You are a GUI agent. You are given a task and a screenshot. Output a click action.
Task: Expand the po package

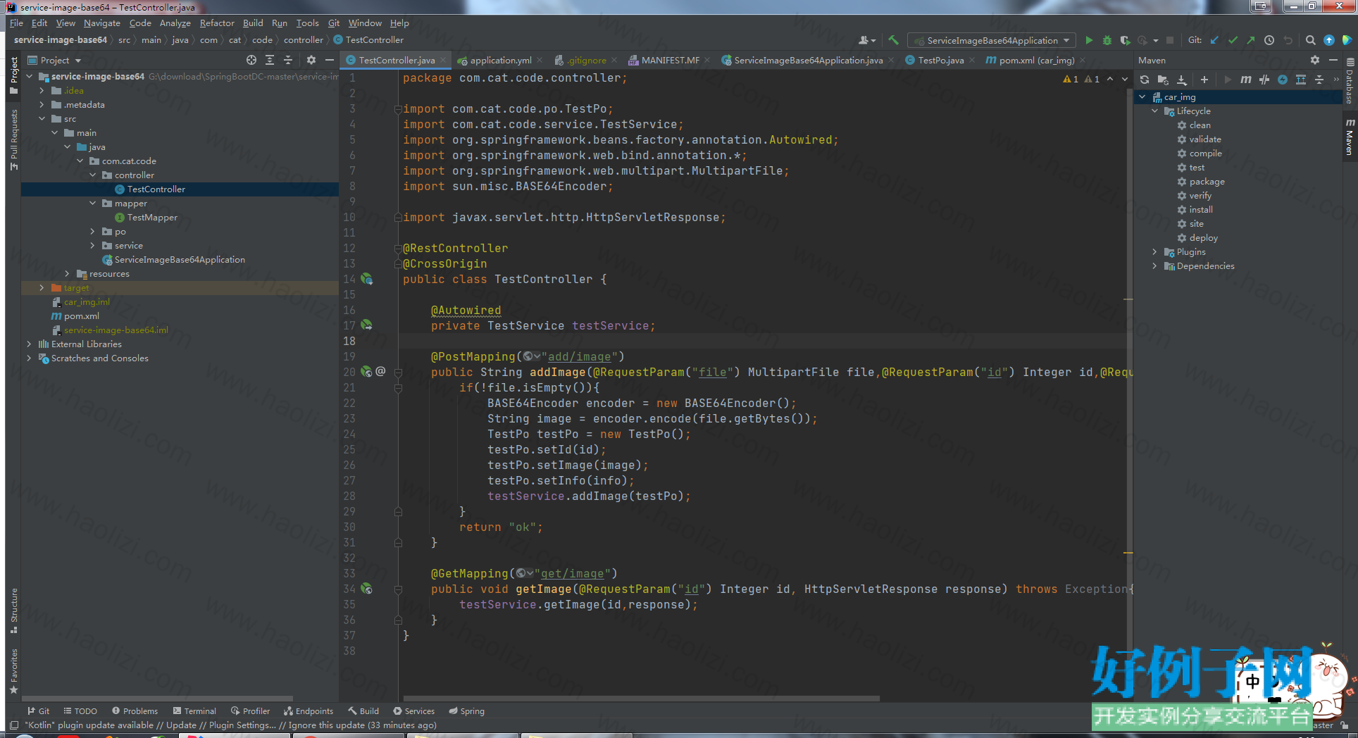pyautogui.click(x=93, y=232)
